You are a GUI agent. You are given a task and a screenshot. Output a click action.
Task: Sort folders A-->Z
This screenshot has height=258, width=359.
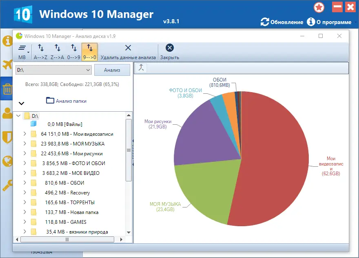(40, 52)
